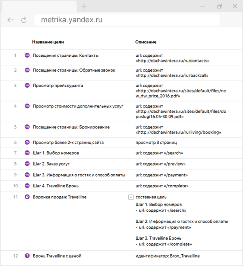243x266 pixels.
Task: Click the icon next to Просмотр прейскуранта
Action: point(28,86)
